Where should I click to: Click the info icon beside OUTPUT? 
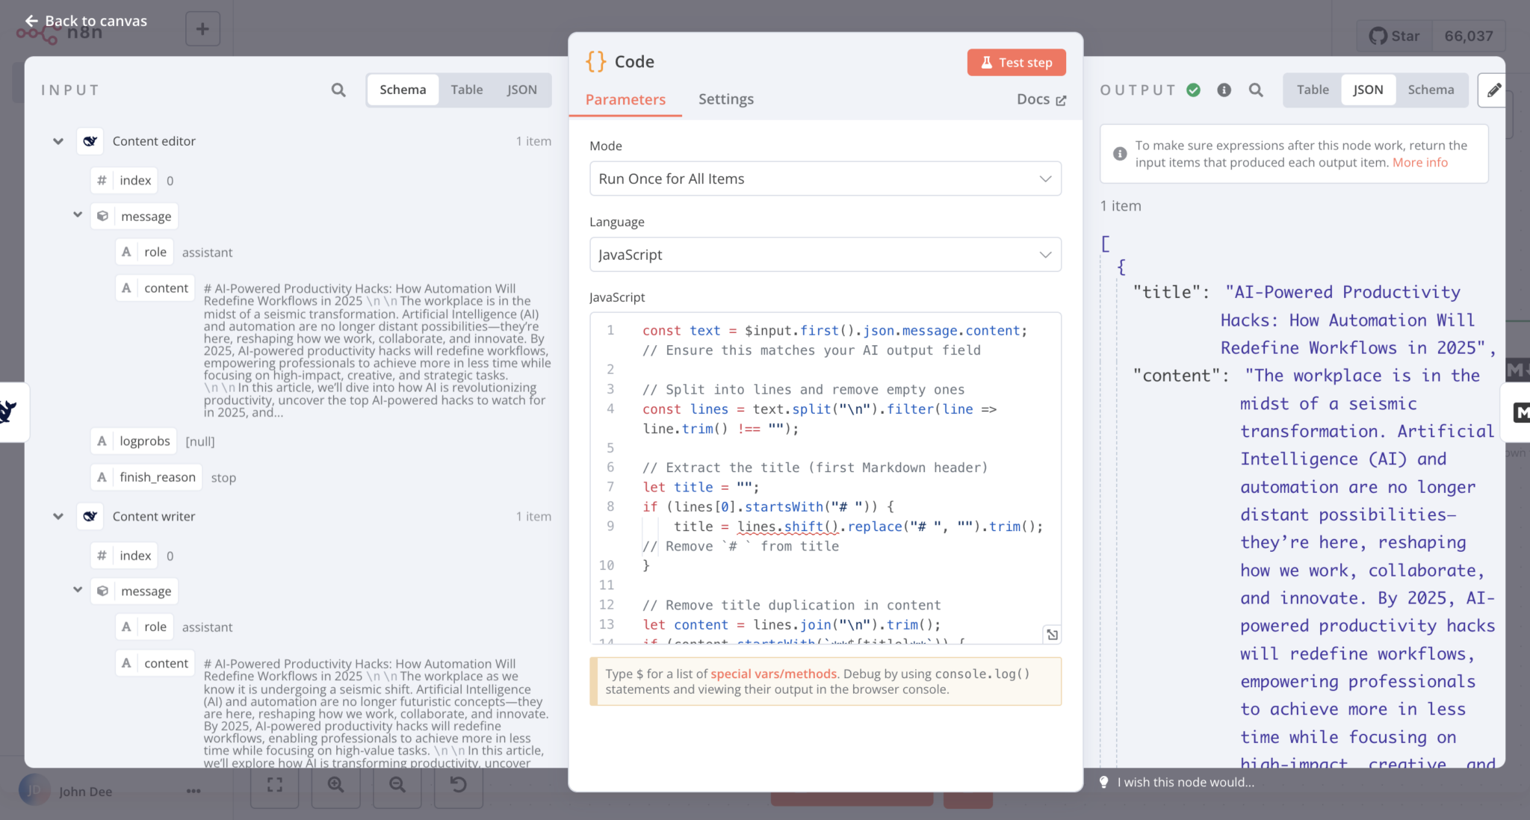pyautogui.click(x=1224, y=90)
